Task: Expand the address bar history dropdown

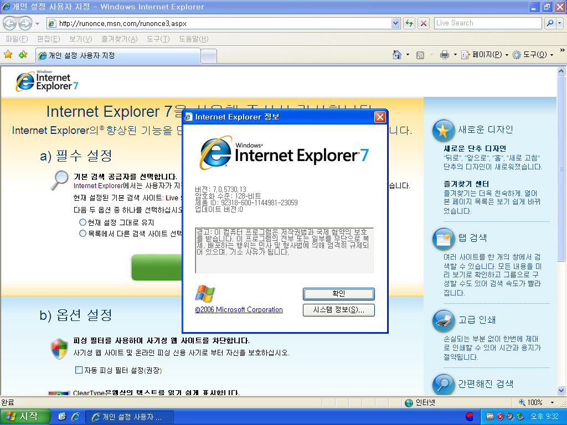Action: click(x=395, y=23)
